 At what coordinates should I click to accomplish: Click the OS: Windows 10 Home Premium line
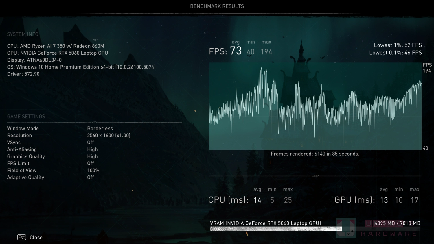click(x=81, y=67)
